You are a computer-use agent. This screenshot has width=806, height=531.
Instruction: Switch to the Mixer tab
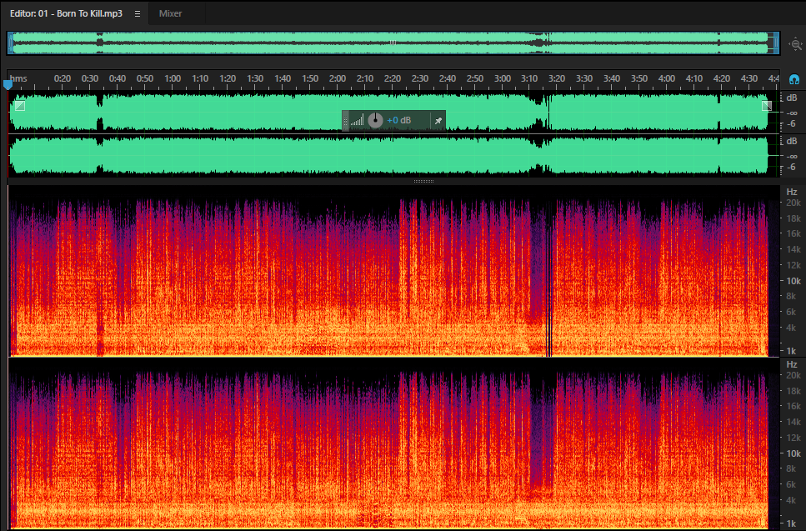[x=170, y=13]
